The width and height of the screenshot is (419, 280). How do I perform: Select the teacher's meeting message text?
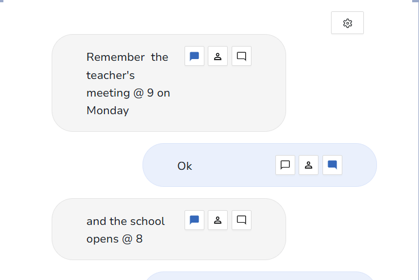tap(128, 83)
